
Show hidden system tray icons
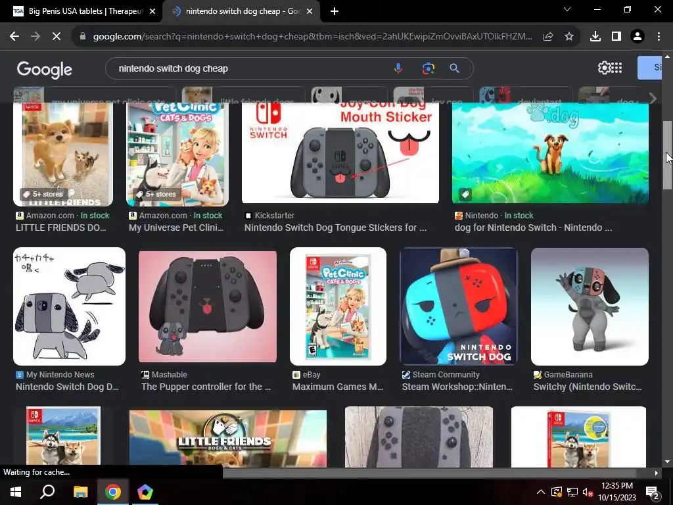pos(541,492)
